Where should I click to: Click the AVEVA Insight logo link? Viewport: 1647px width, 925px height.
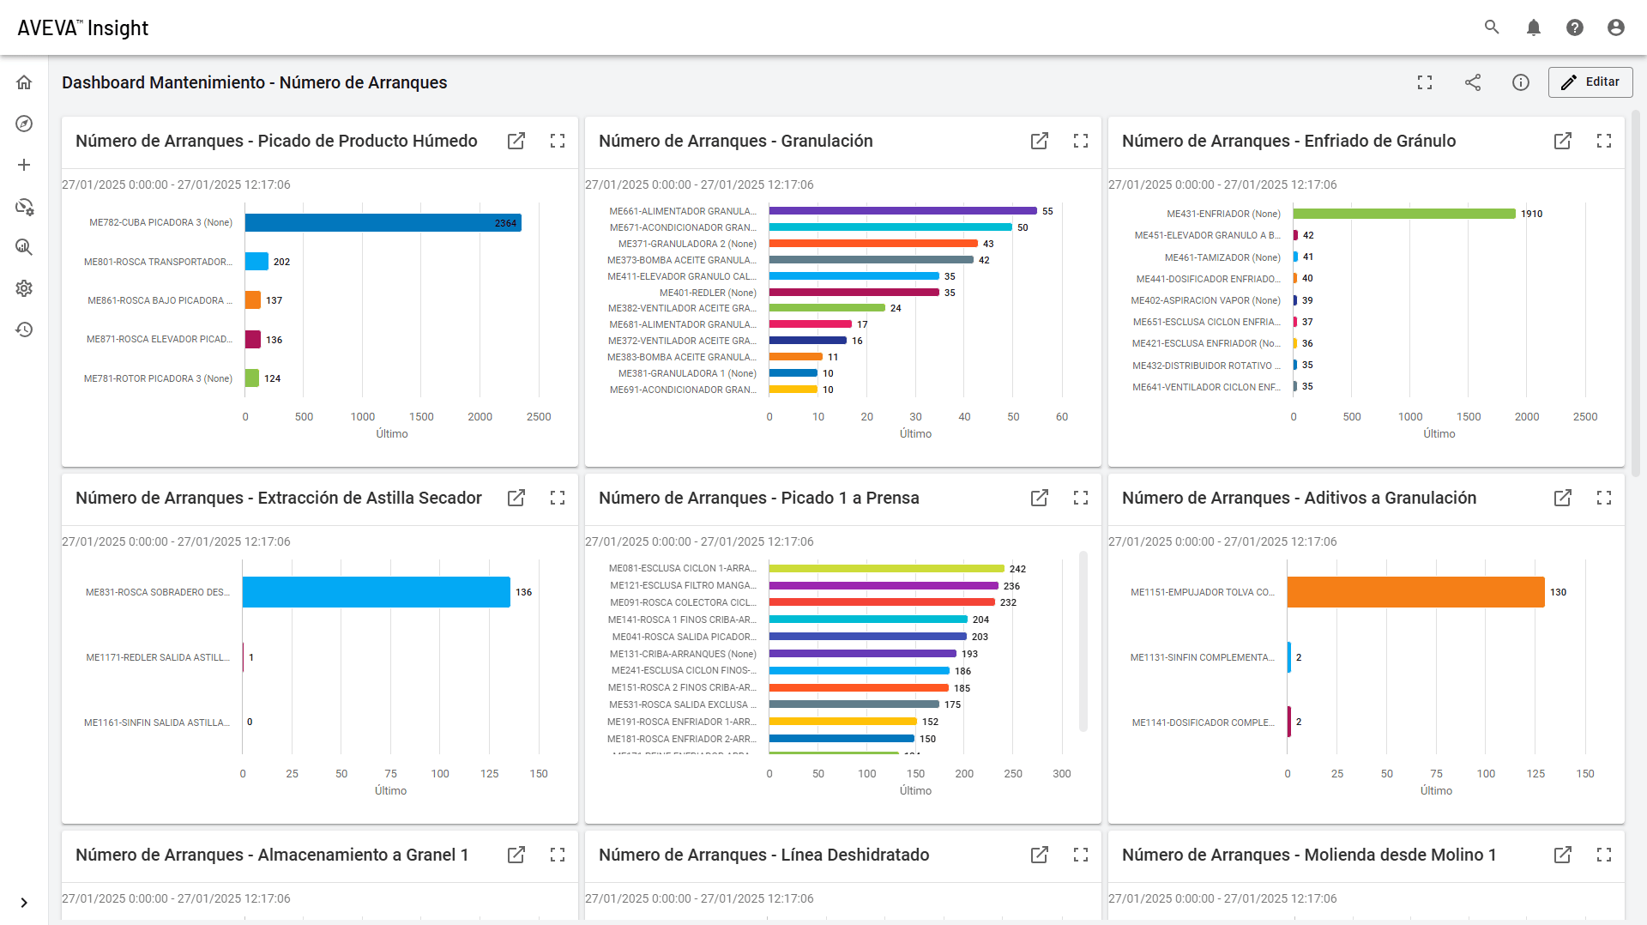83,27
